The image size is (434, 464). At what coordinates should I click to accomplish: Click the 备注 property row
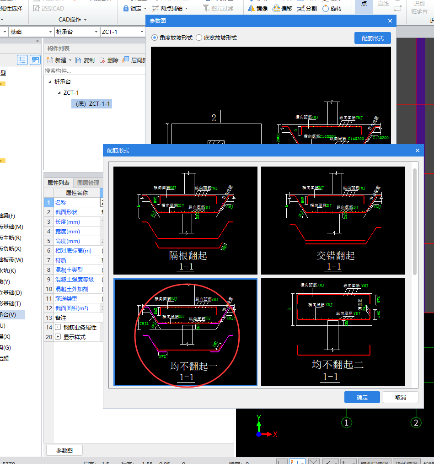point(73,318)
